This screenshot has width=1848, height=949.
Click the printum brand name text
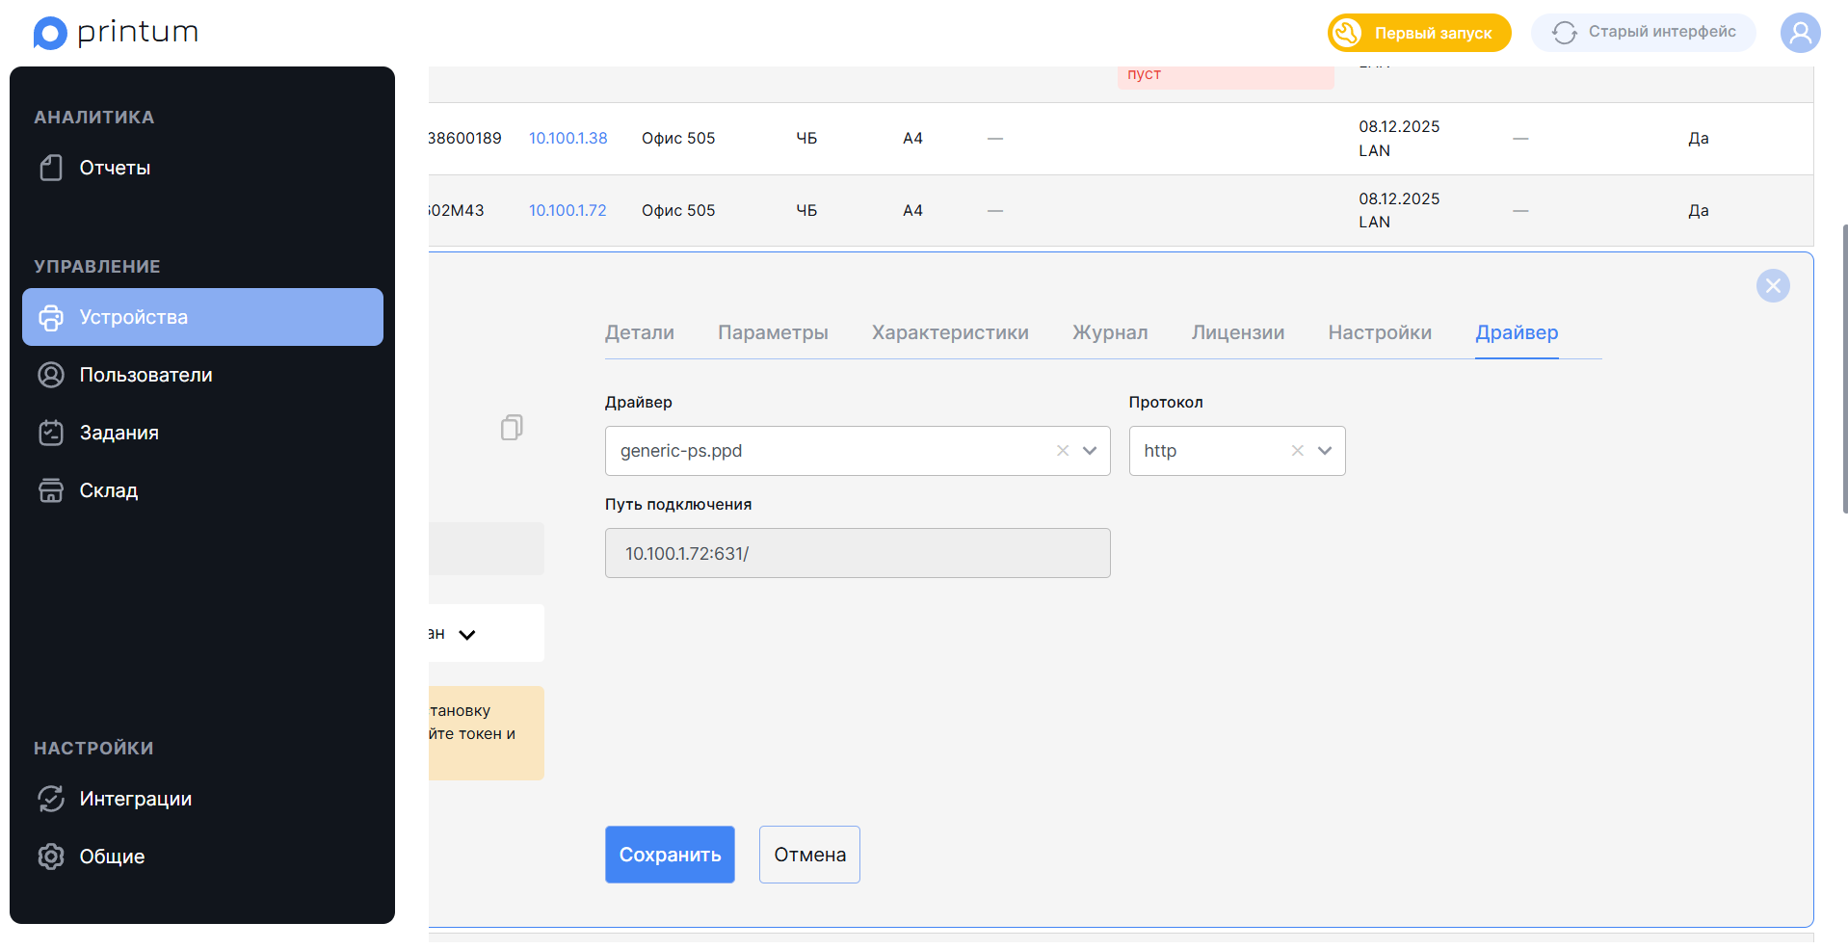click(138, 32)
